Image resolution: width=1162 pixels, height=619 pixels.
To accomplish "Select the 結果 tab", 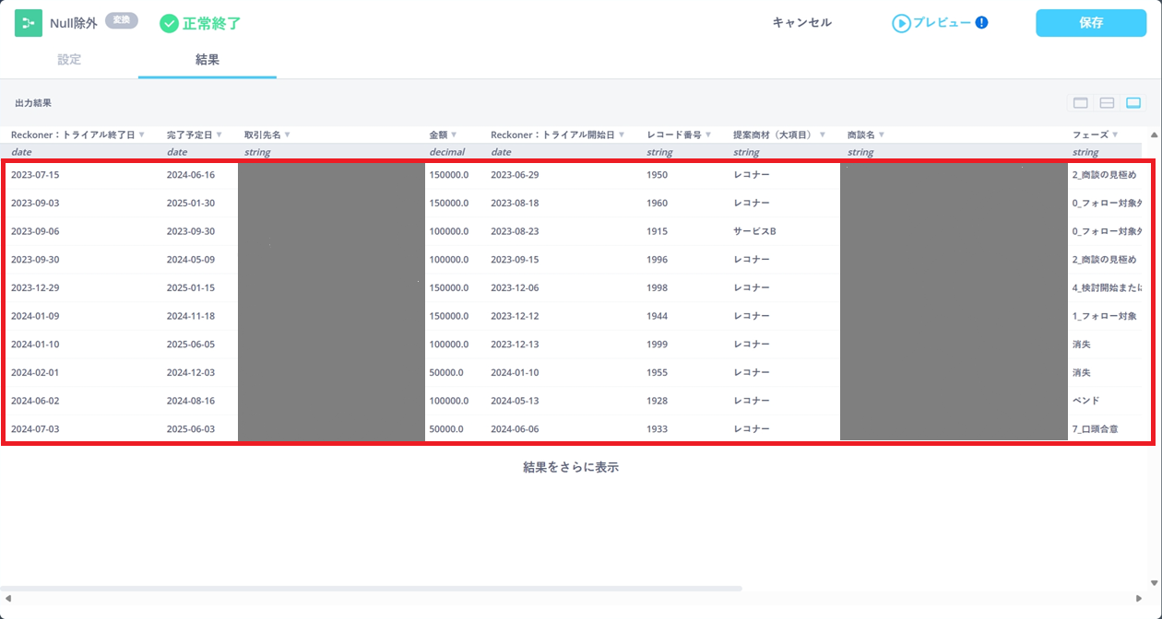I will pyautogui.click(x=207, y=60).
